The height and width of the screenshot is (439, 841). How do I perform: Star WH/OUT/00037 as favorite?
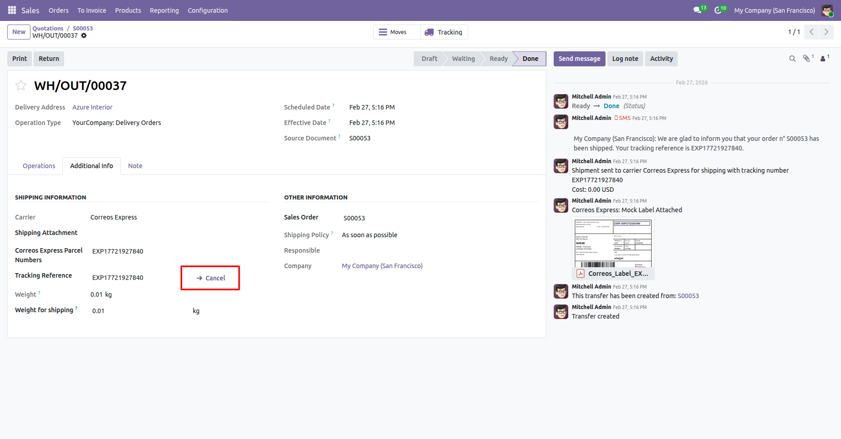coord(21,85)
